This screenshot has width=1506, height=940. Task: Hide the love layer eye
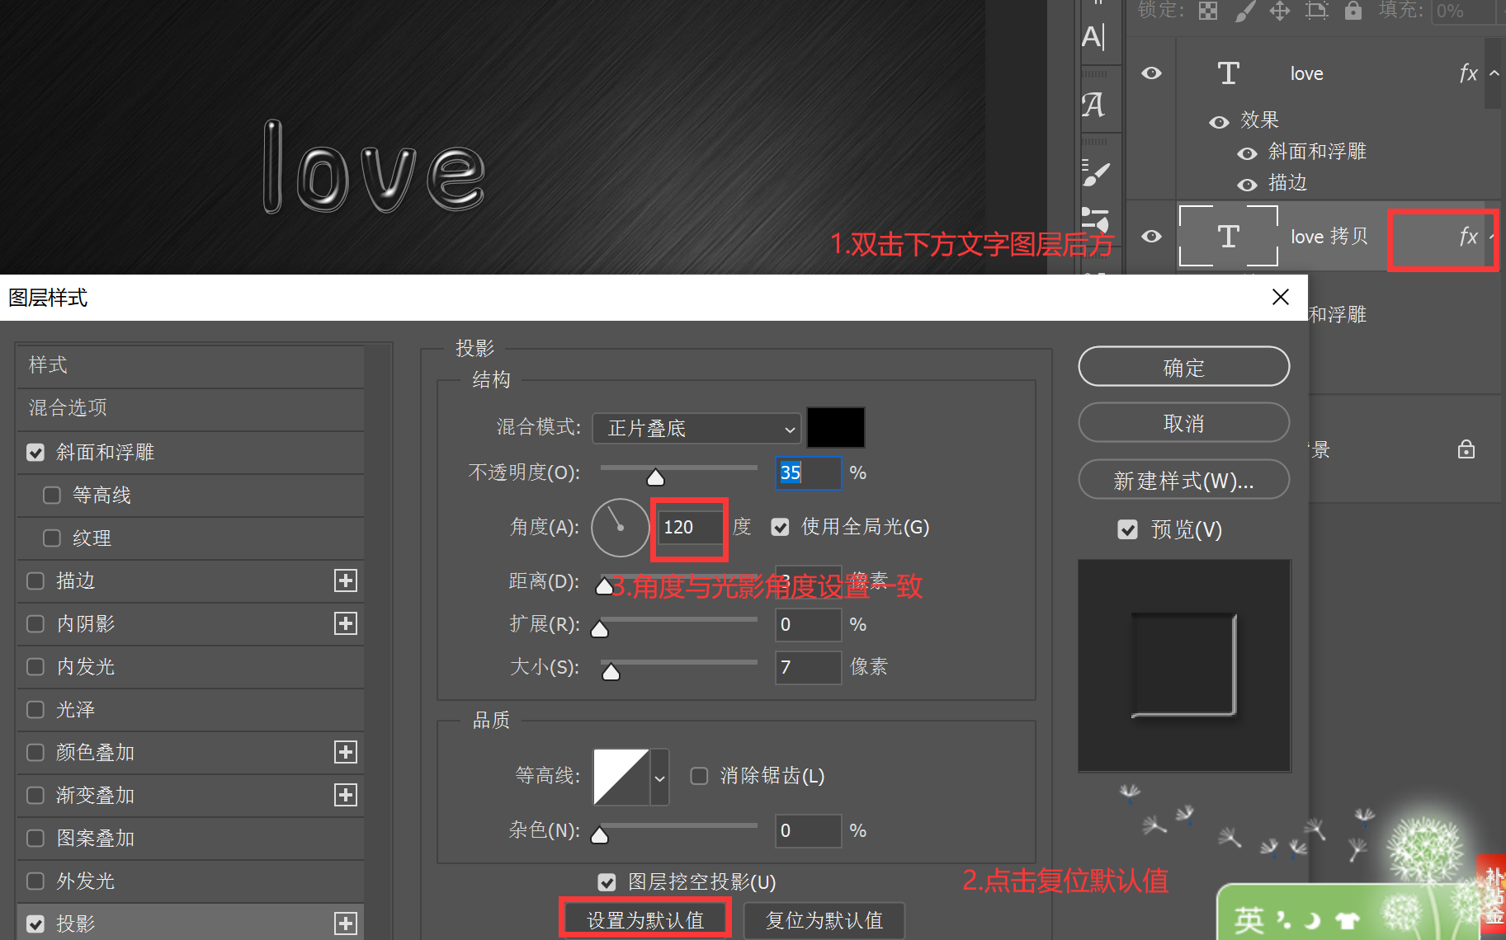[1152, 73]
